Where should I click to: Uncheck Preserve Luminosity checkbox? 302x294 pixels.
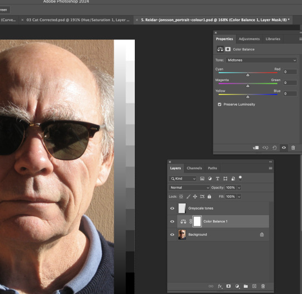[219, 105]
